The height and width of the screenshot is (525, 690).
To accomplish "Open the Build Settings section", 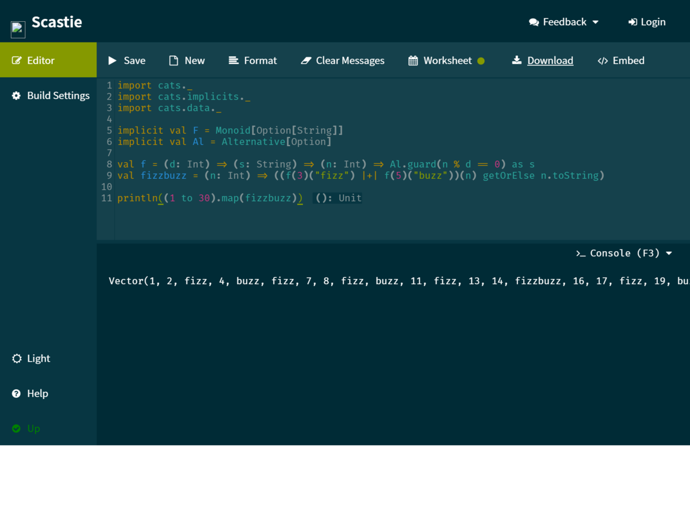I will click(x=57, y=95).
